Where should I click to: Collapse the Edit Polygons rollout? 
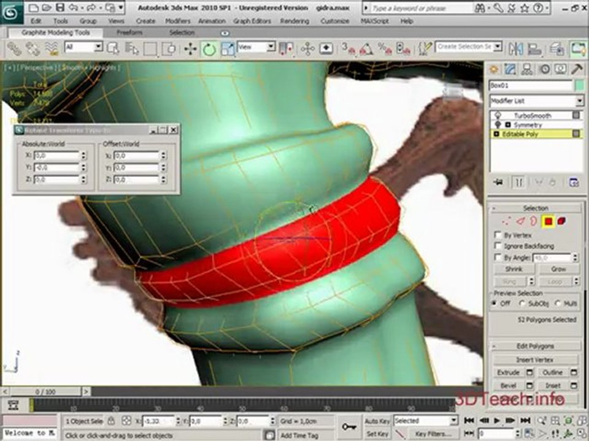536,346
